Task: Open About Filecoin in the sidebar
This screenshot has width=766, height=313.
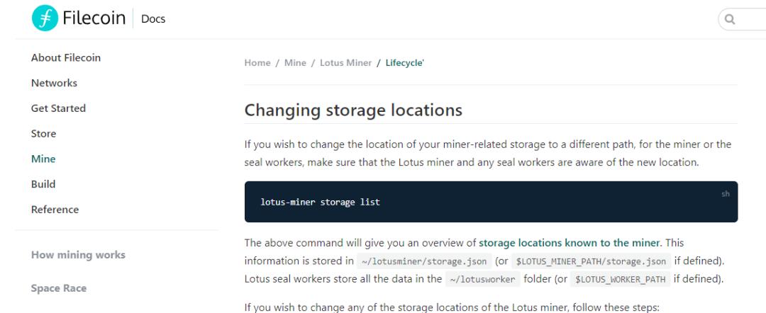Action: click(x=66, y=58)
